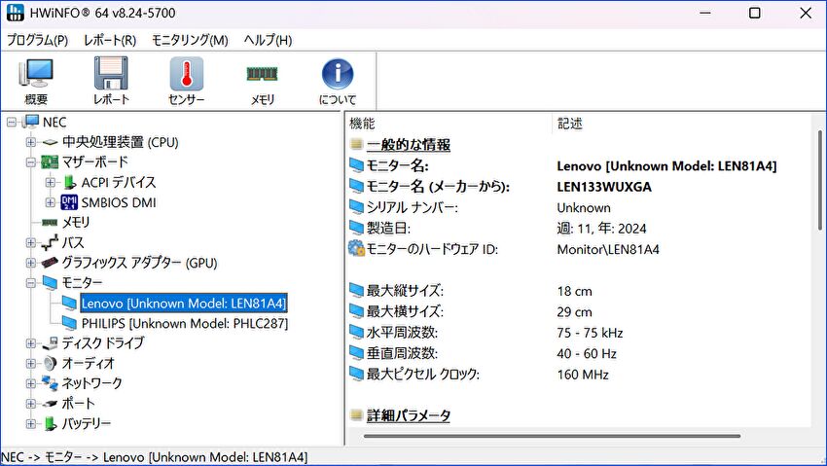Click the ポート icon in tree
Viewport: 827px width, 466px height.
click(50, 404)
